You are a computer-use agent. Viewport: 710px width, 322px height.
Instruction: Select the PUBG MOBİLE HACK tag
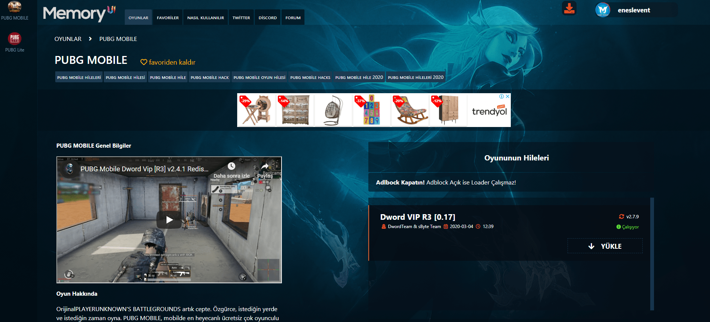209,77
